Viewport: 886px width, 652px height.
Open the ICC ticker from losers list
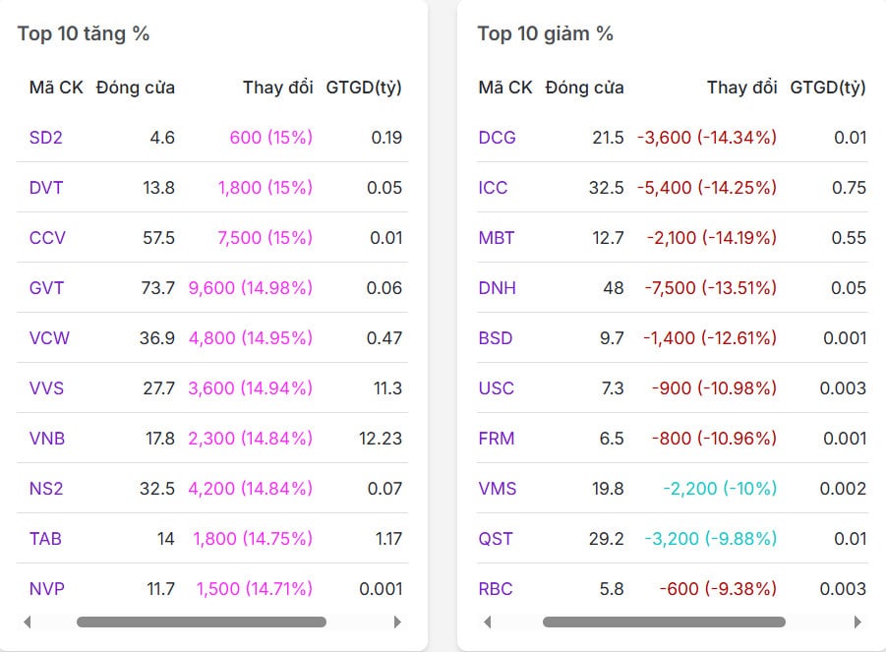(x=493, y=188)
